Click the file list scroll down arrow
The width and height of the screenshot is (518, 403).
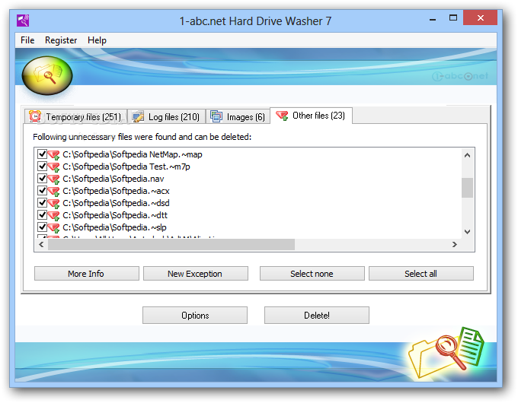[x=467, y=232]
